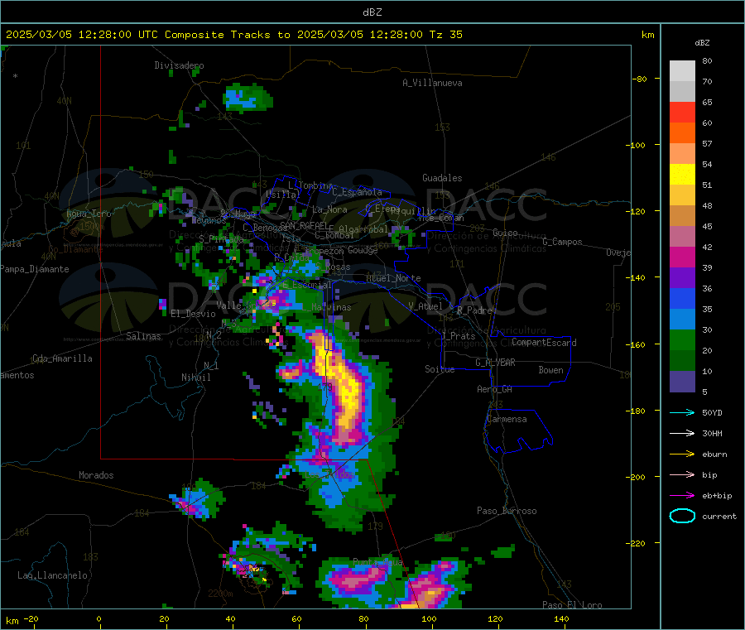745x630 pixels.
Task: Click the 'Carmensa' place label
Action: 507,419
